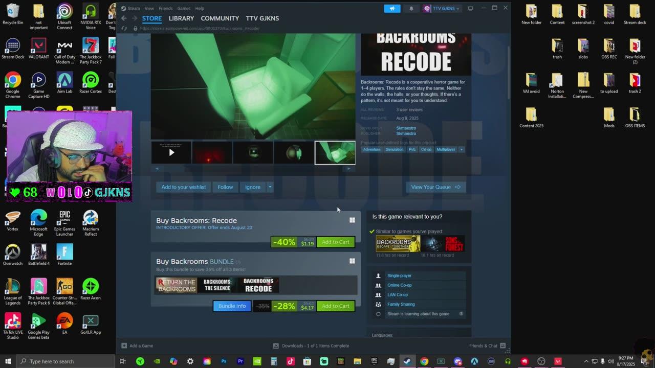
Task: Switch to the COMMUNITY tab
Action: click(220, 18)
